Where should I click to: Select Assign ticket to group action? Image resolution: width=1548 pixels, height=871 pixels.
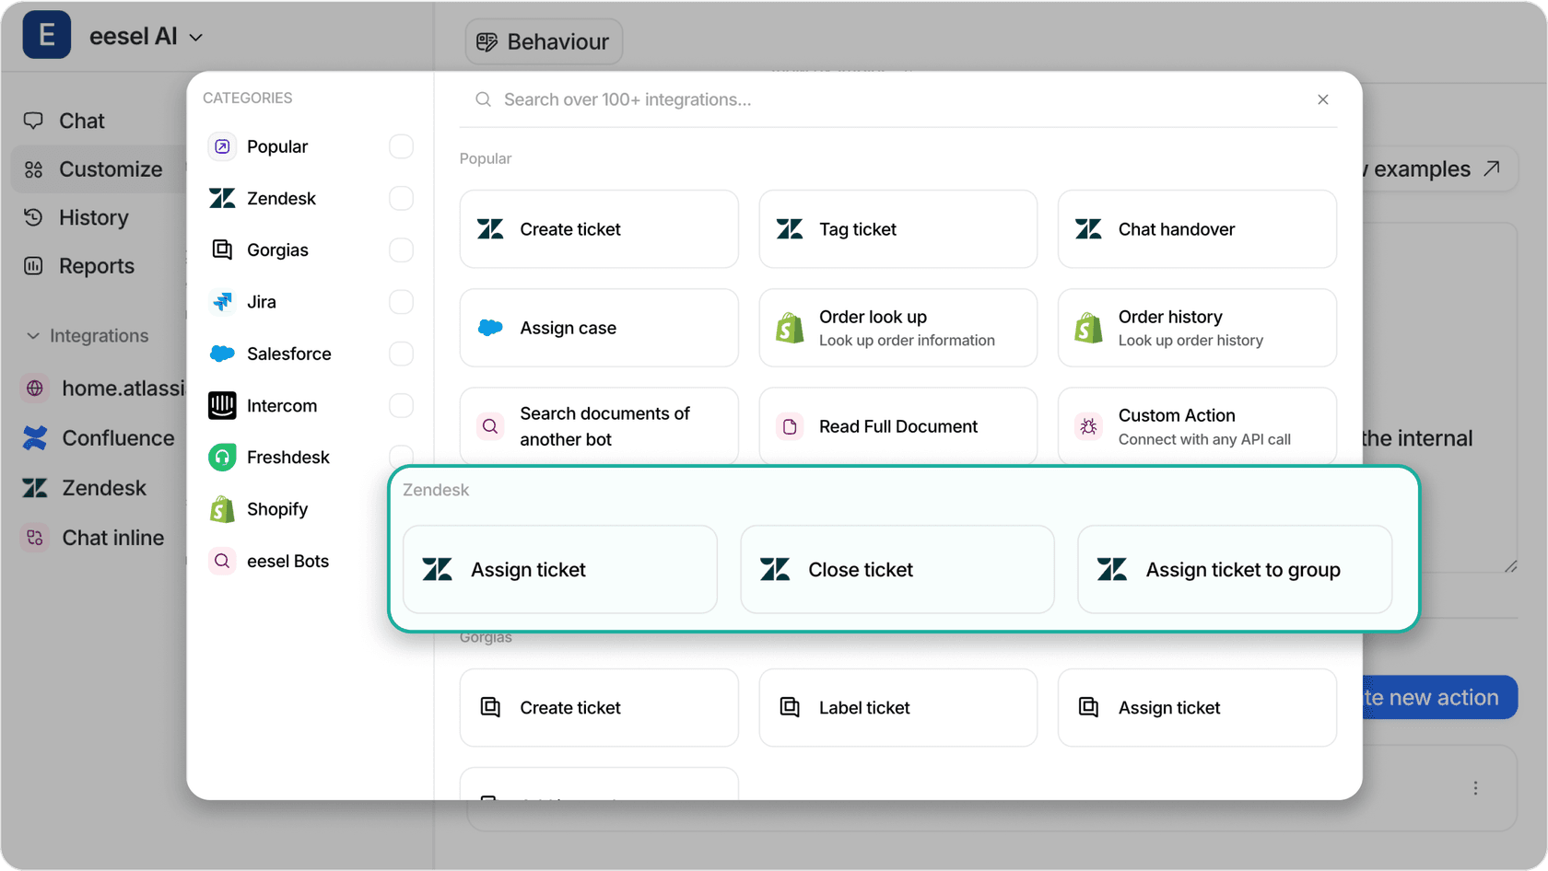(x=1235, y=570)
